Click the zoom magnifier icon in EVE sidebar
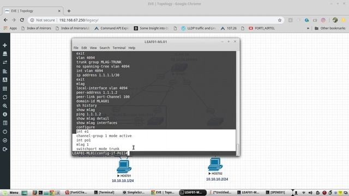The image size is (349, 196). 5,106
